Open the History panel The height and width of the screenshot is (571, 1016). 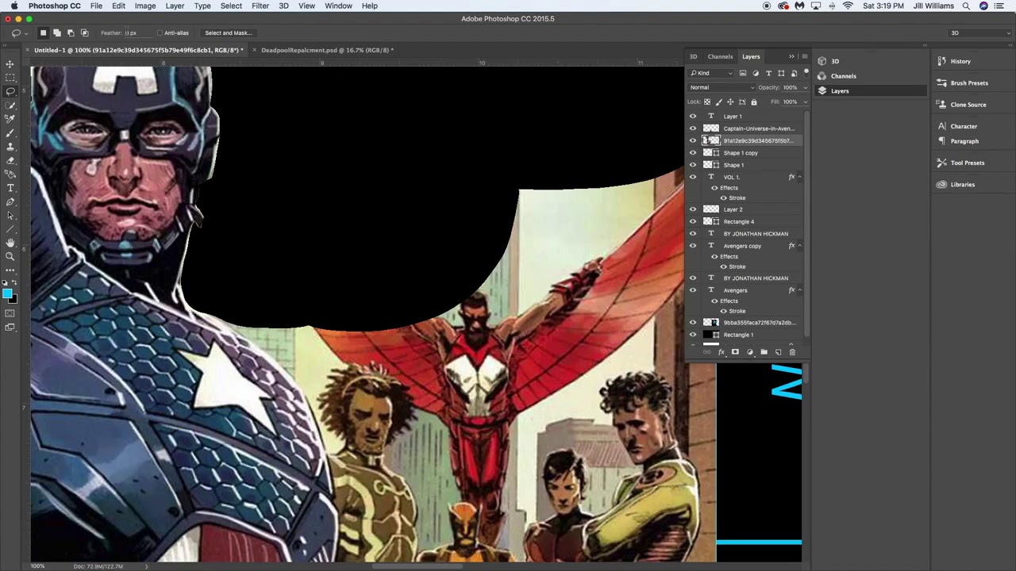tap(960, 61)
